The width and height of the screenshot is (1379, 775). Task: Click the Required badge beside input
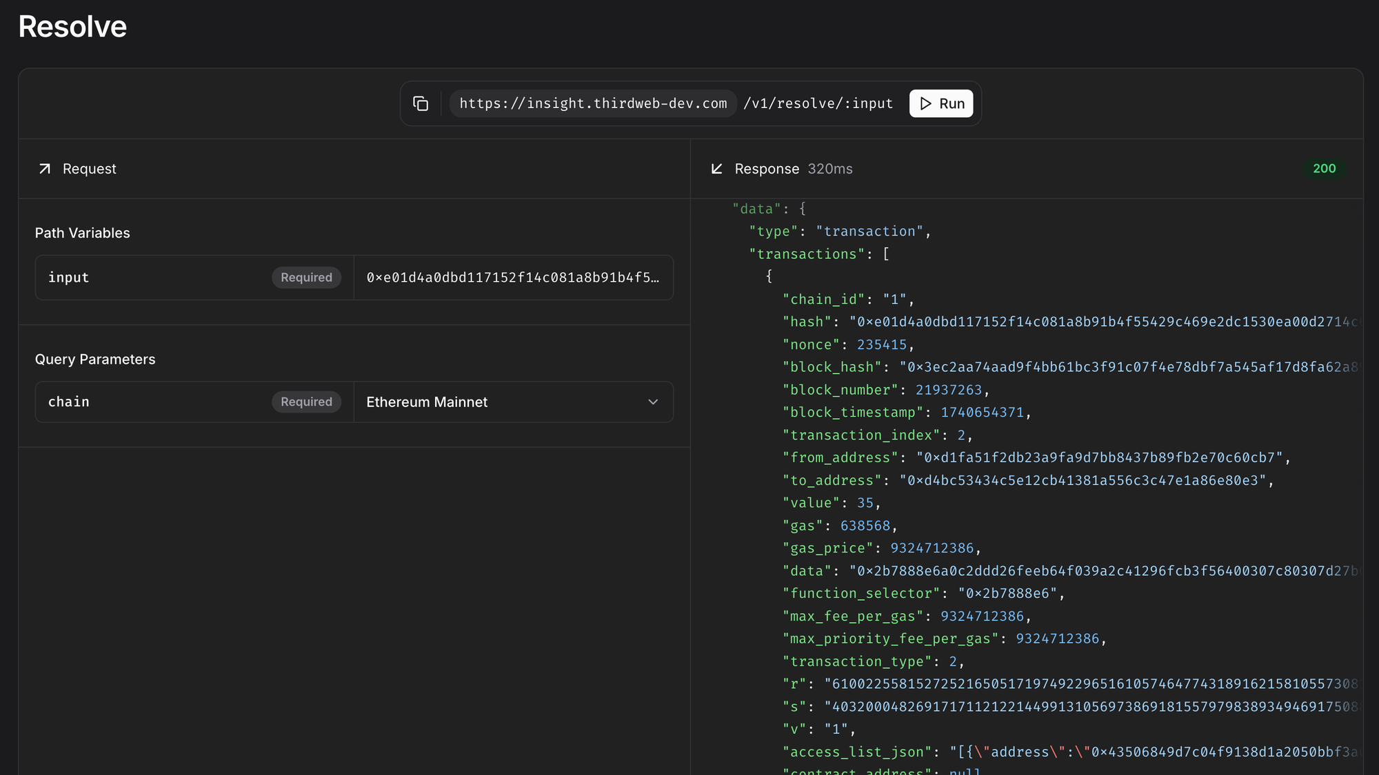(x=306, y=278)
